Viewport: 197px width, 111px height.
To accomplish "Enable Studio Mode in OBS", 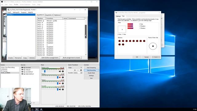I will (x=91, y=73).
